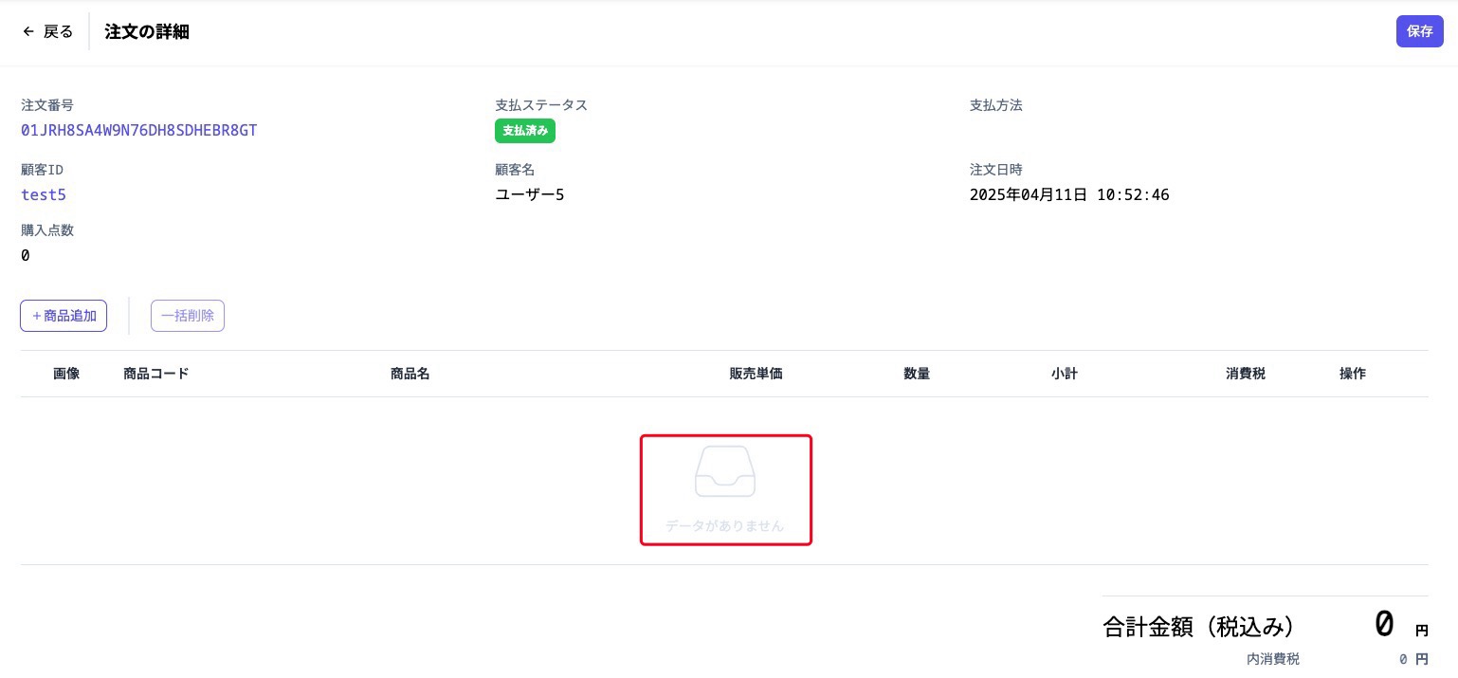The image size is (1458, 678).
Task: Click the 注文の詳細 page title
Action: click(147, 31)
